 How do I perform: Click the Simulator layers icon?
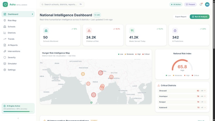(5, 64)
